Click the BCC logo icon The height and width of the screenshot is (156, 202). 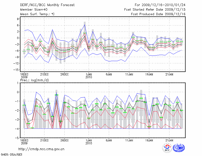[167, 148]
